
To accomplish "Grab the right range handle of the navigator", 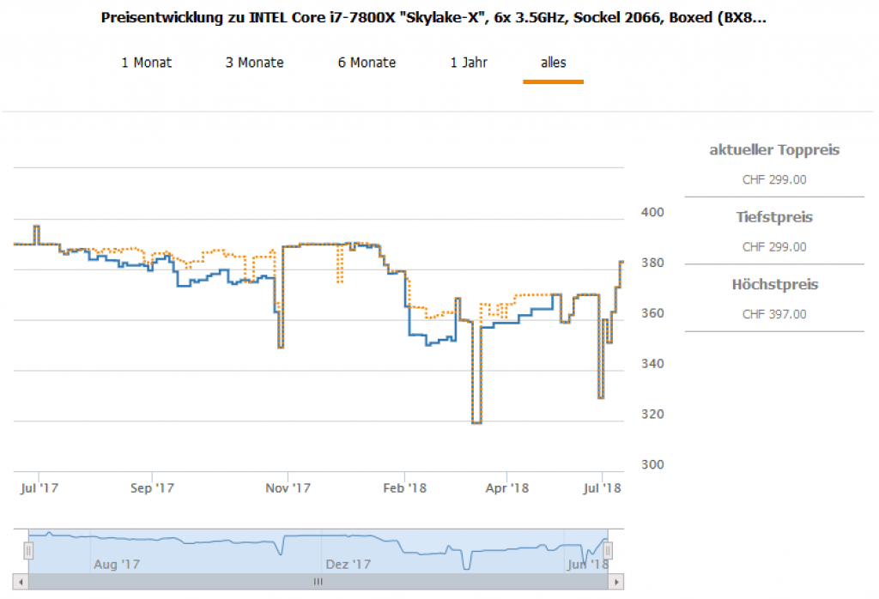I will 608,551.
